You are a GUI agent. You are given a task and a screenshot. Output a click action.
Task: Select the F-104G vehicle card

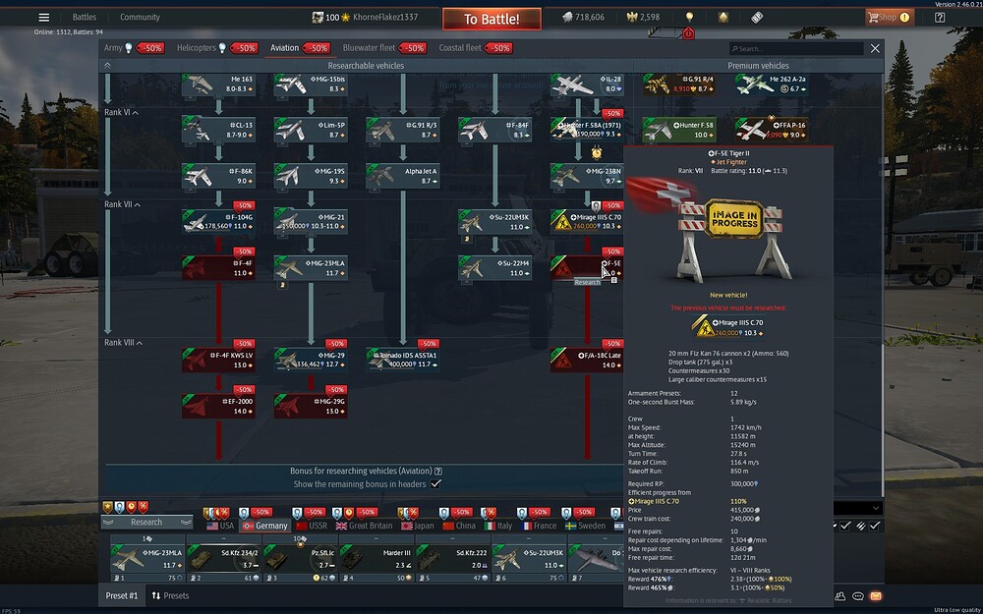(218, 222)
